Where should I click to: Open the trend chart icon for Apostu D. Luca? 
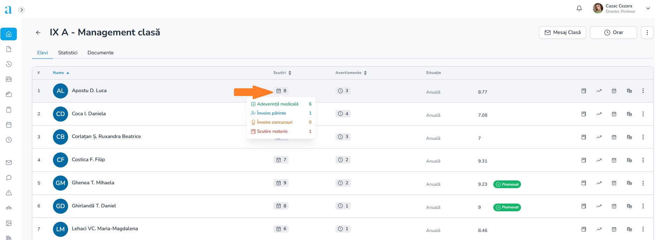pyautogui.click(x=599, y=91)
